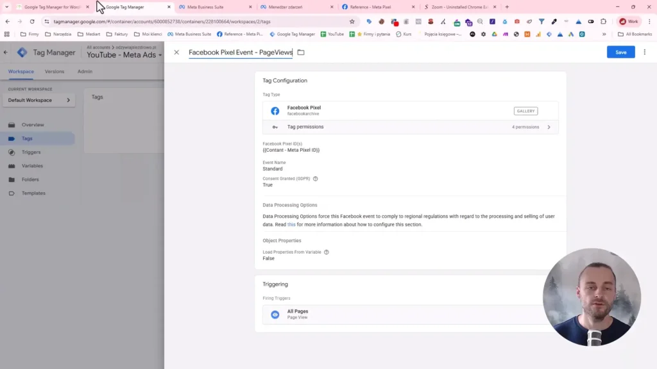Switch to Menedżer zdarzeń browser tab

(x=296, y=7)
